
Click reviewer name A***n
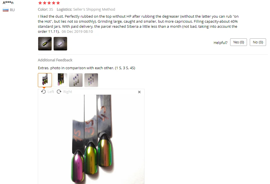(x=8, y=3)
